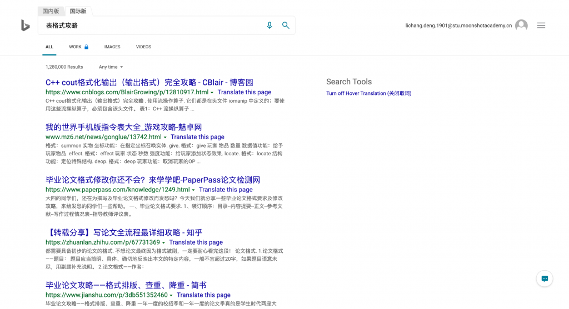The height and width of the screenshot is (309, 569).
Task: Click the 1,280,000 Results count
Action: pyautogui.click(x=64, y=67)
